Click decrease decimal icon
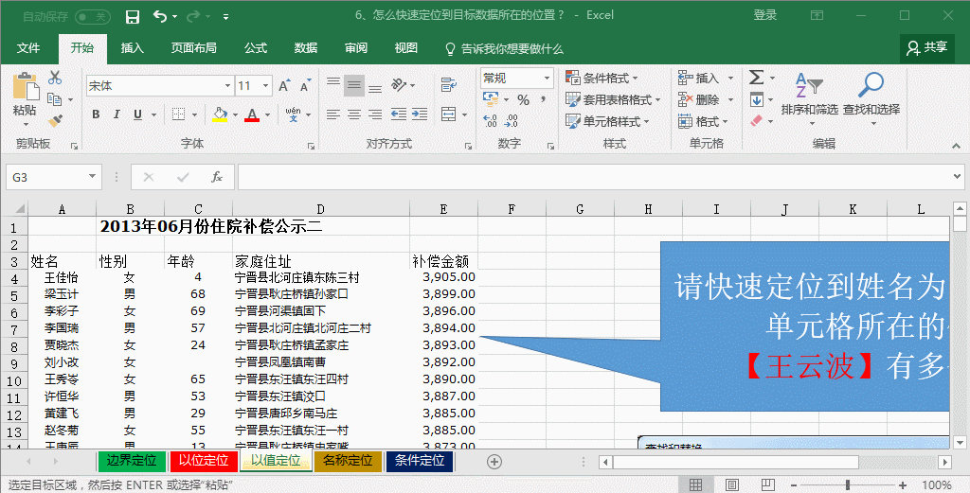 (x=512, y=121)
